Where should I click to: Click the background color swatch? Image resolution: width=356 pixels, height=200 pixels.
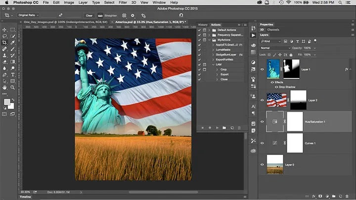click(11, 106)
